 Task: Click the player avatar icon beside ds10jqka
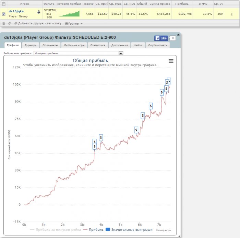[38, 12]
